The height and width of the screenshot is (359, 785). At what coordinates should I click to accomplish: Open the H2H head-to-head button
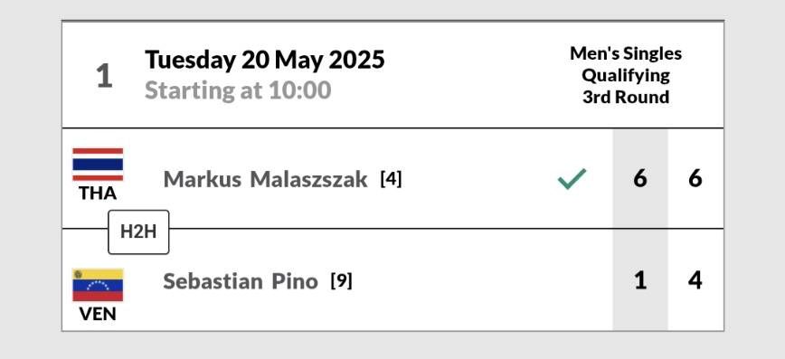[138, 232]
